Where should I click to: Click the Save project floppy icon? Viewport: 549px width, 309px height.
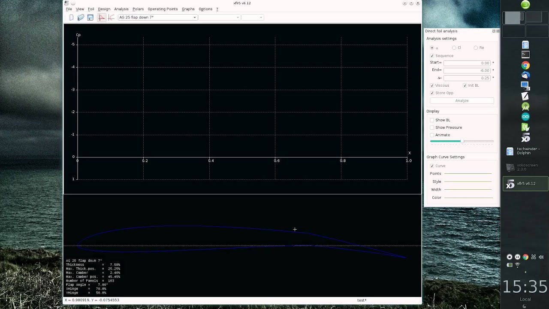click(90, 18)
